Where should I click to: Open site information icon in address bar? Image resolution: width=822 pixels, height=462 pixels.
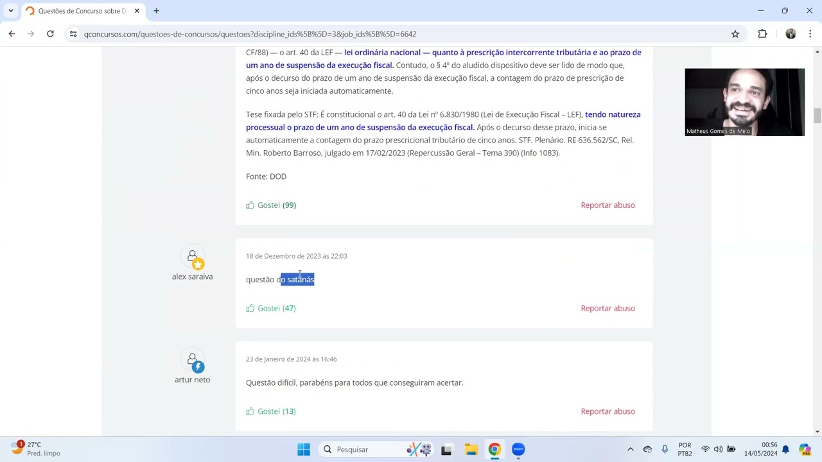pos(73,34)
